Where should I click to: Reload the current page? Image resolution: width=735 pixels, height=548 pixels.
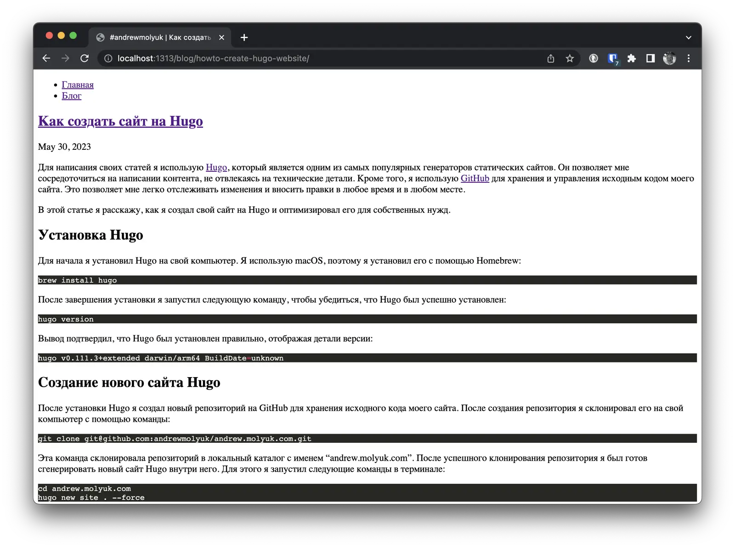pyautogui.click(x=85, y=58)
